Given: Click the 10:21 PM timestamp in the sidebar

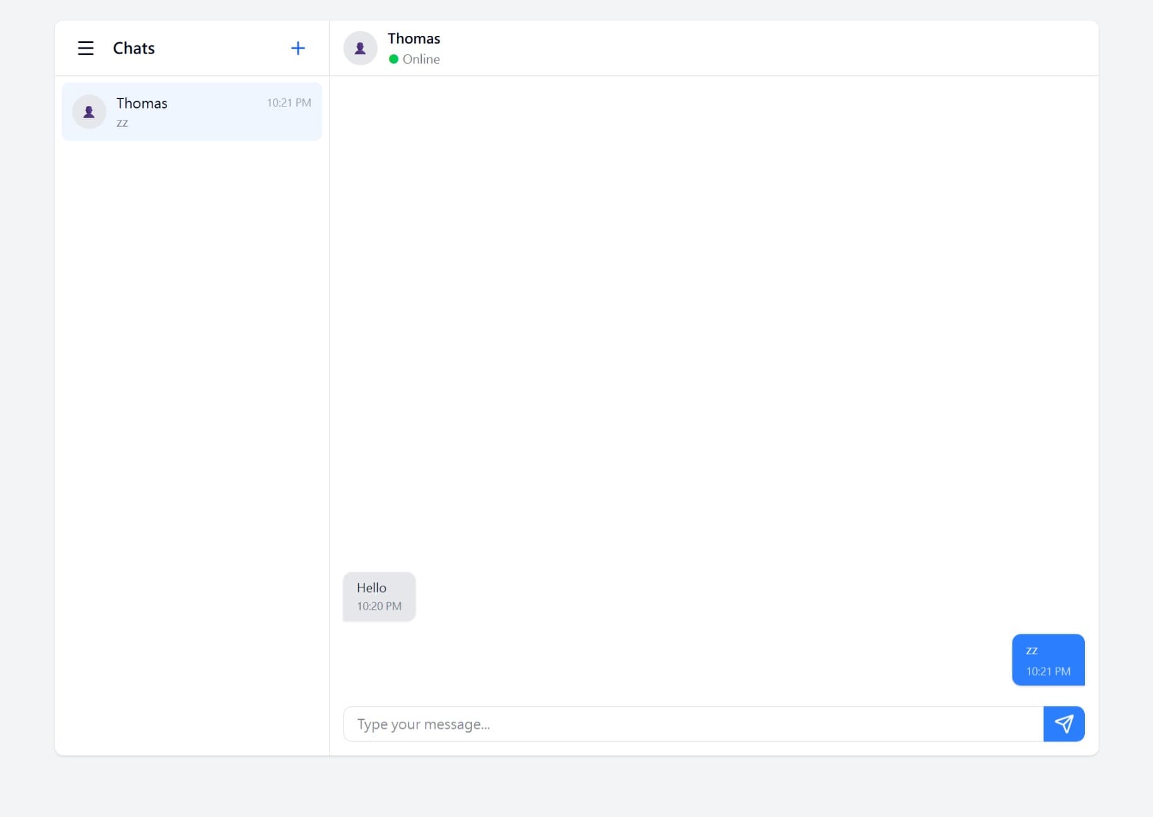Looking at the screenshot, I should (289, 102).
